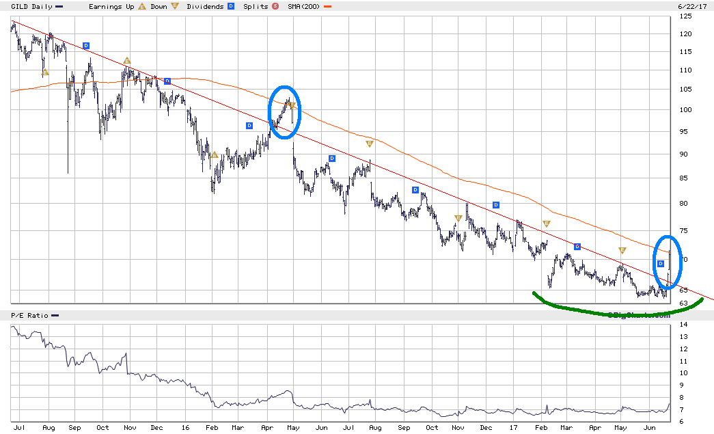Click earnings-down marker near May 2016

click(292, 106)
